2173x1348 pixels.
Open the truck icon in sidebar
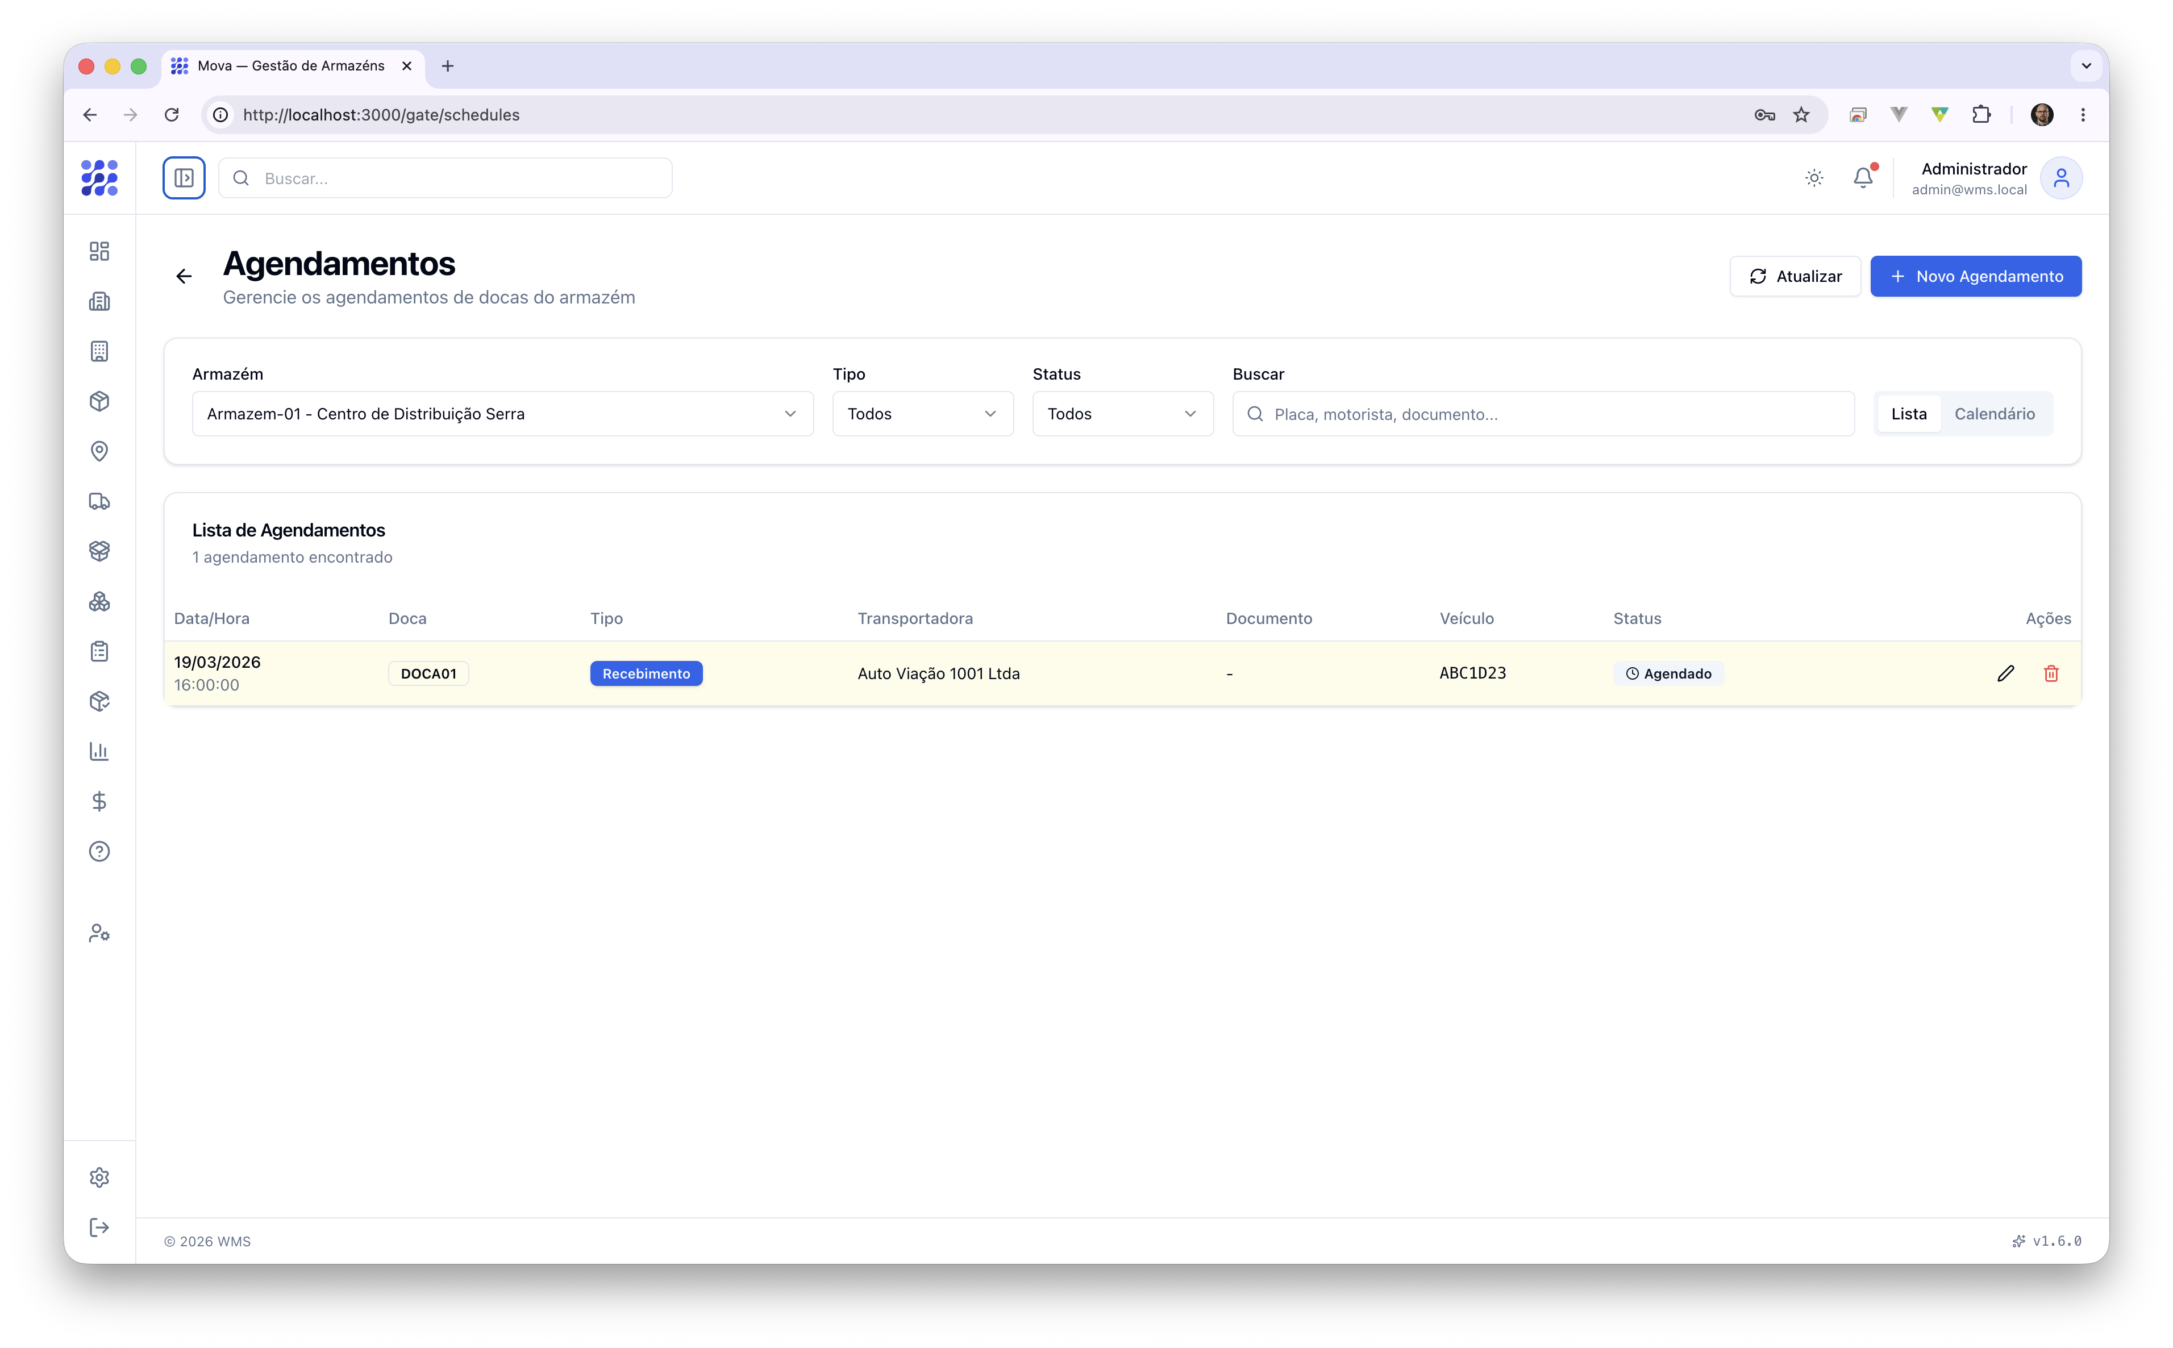pos(99,501)
